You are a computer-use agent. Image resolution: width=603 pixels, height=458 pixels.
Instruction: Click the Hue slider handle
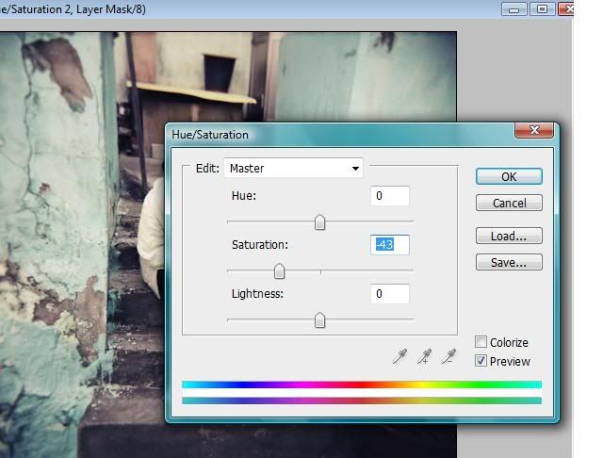(319, 222)
